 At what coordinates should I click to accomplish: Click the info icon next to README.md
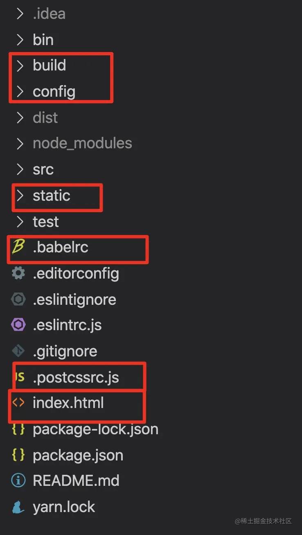tap(18, 481)
